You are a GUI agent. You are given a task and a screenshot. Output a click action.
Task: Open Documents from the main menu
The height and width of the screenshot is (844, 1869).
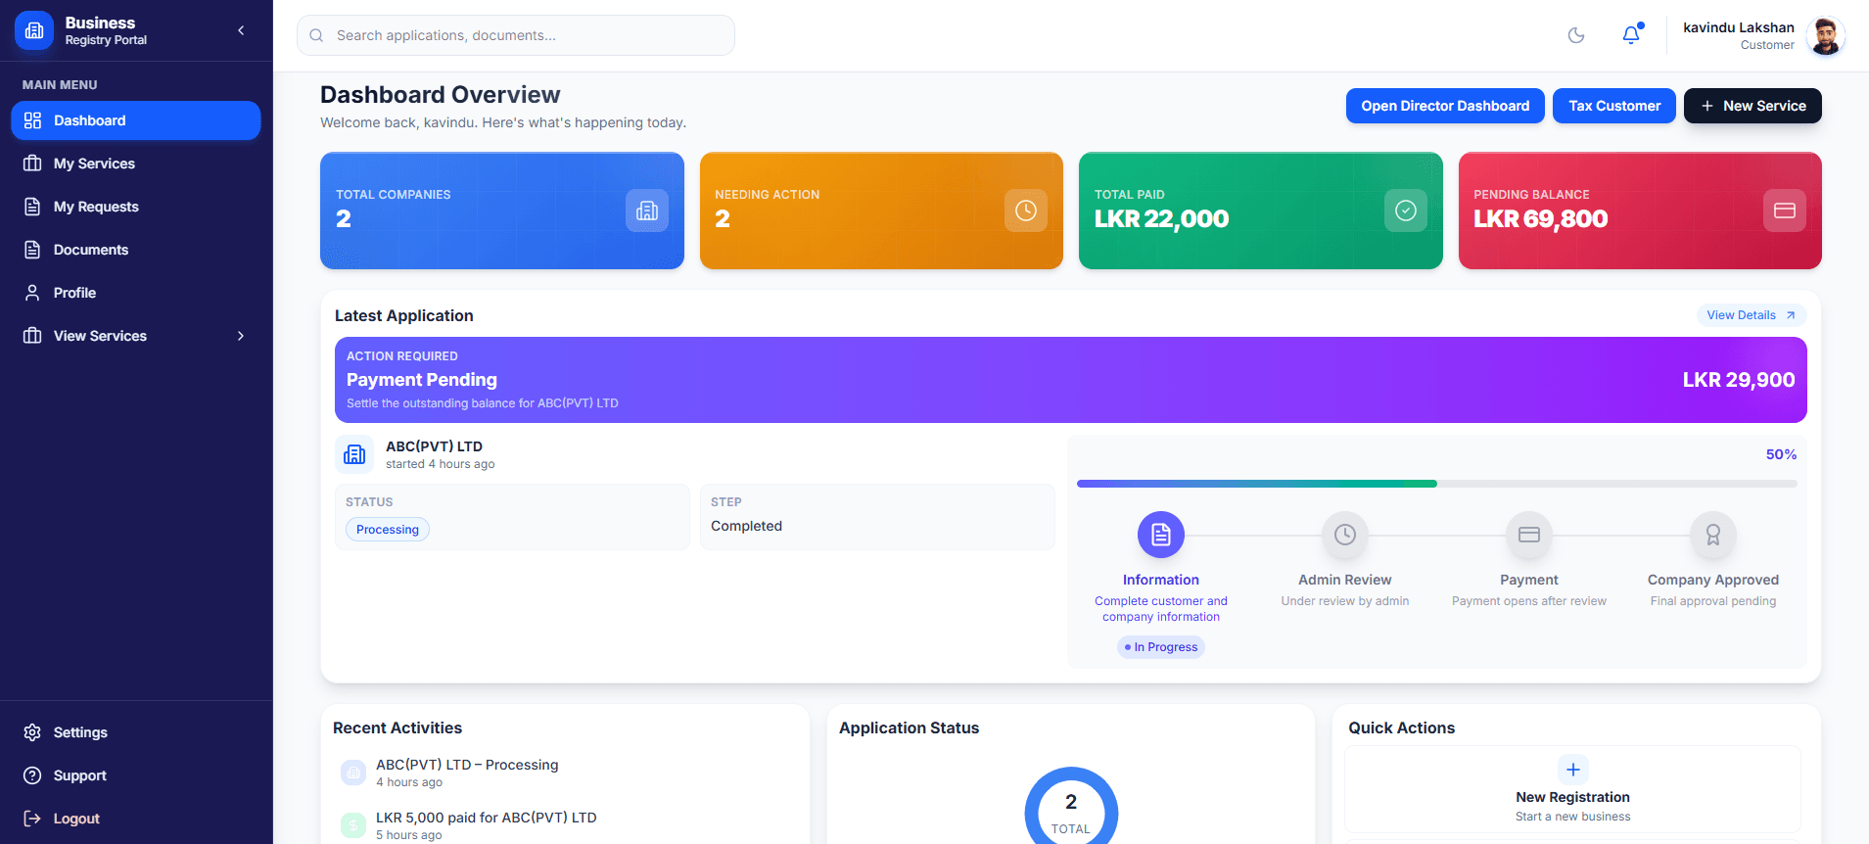[x=136, y=250]
